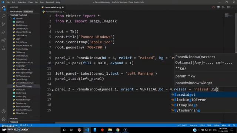Open the Source Control view
This screenshot has width=237, height=133.
(3, 24)
